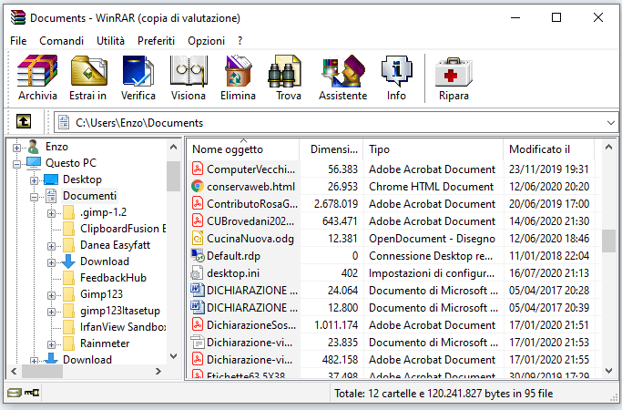Click the file list vertical scrollbar thumb

coord(608,241)
